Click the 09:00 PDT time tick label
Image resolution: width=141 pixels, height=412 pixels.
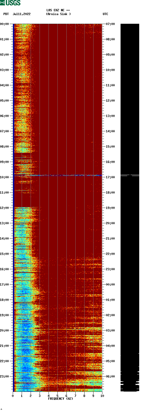click(x=5, y=162)
